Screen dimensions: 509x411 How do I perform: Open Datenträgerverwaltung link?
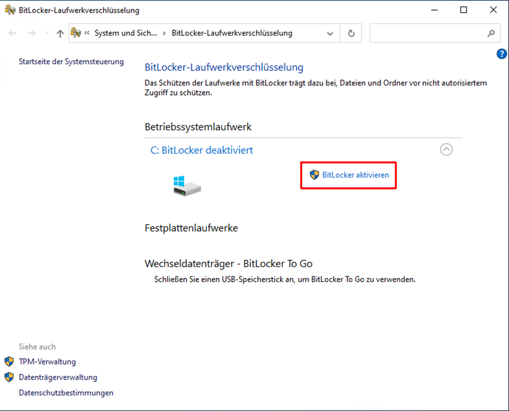click(58, 377)
